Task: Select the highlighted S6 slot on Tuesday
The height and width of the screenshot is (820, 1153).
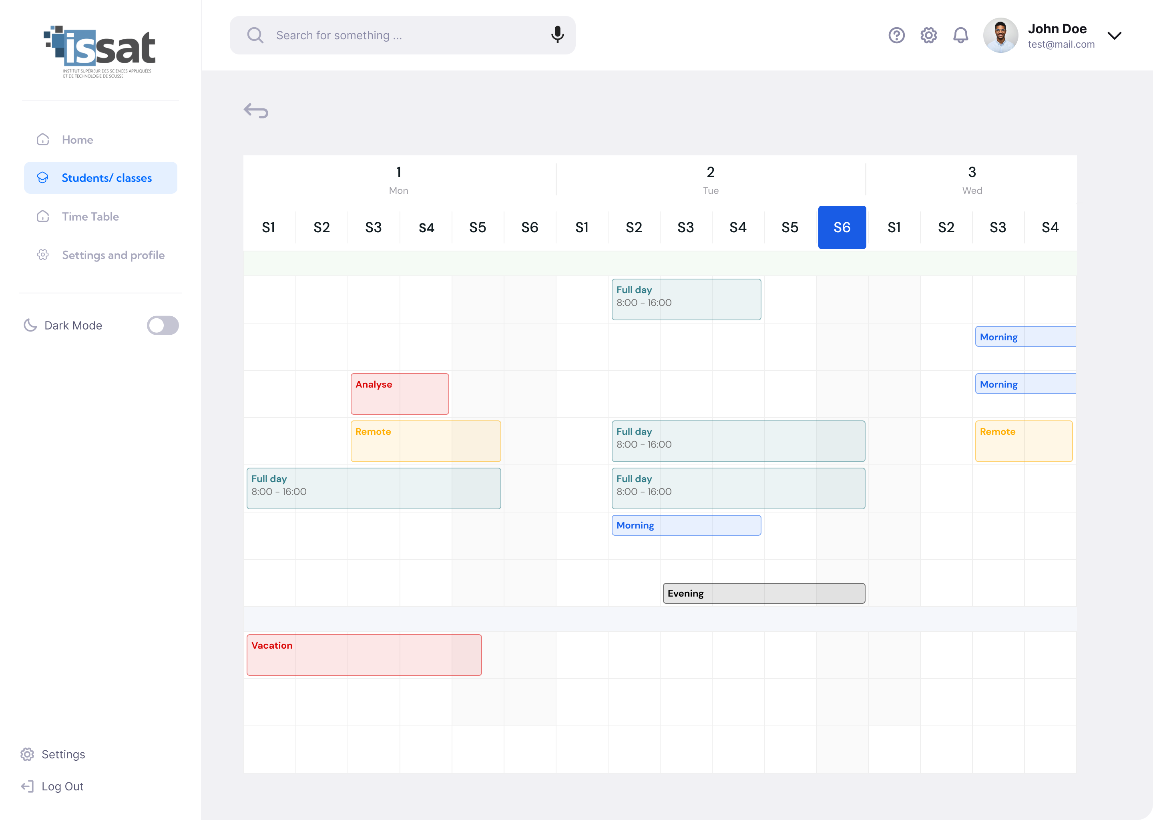Action: 842,227
